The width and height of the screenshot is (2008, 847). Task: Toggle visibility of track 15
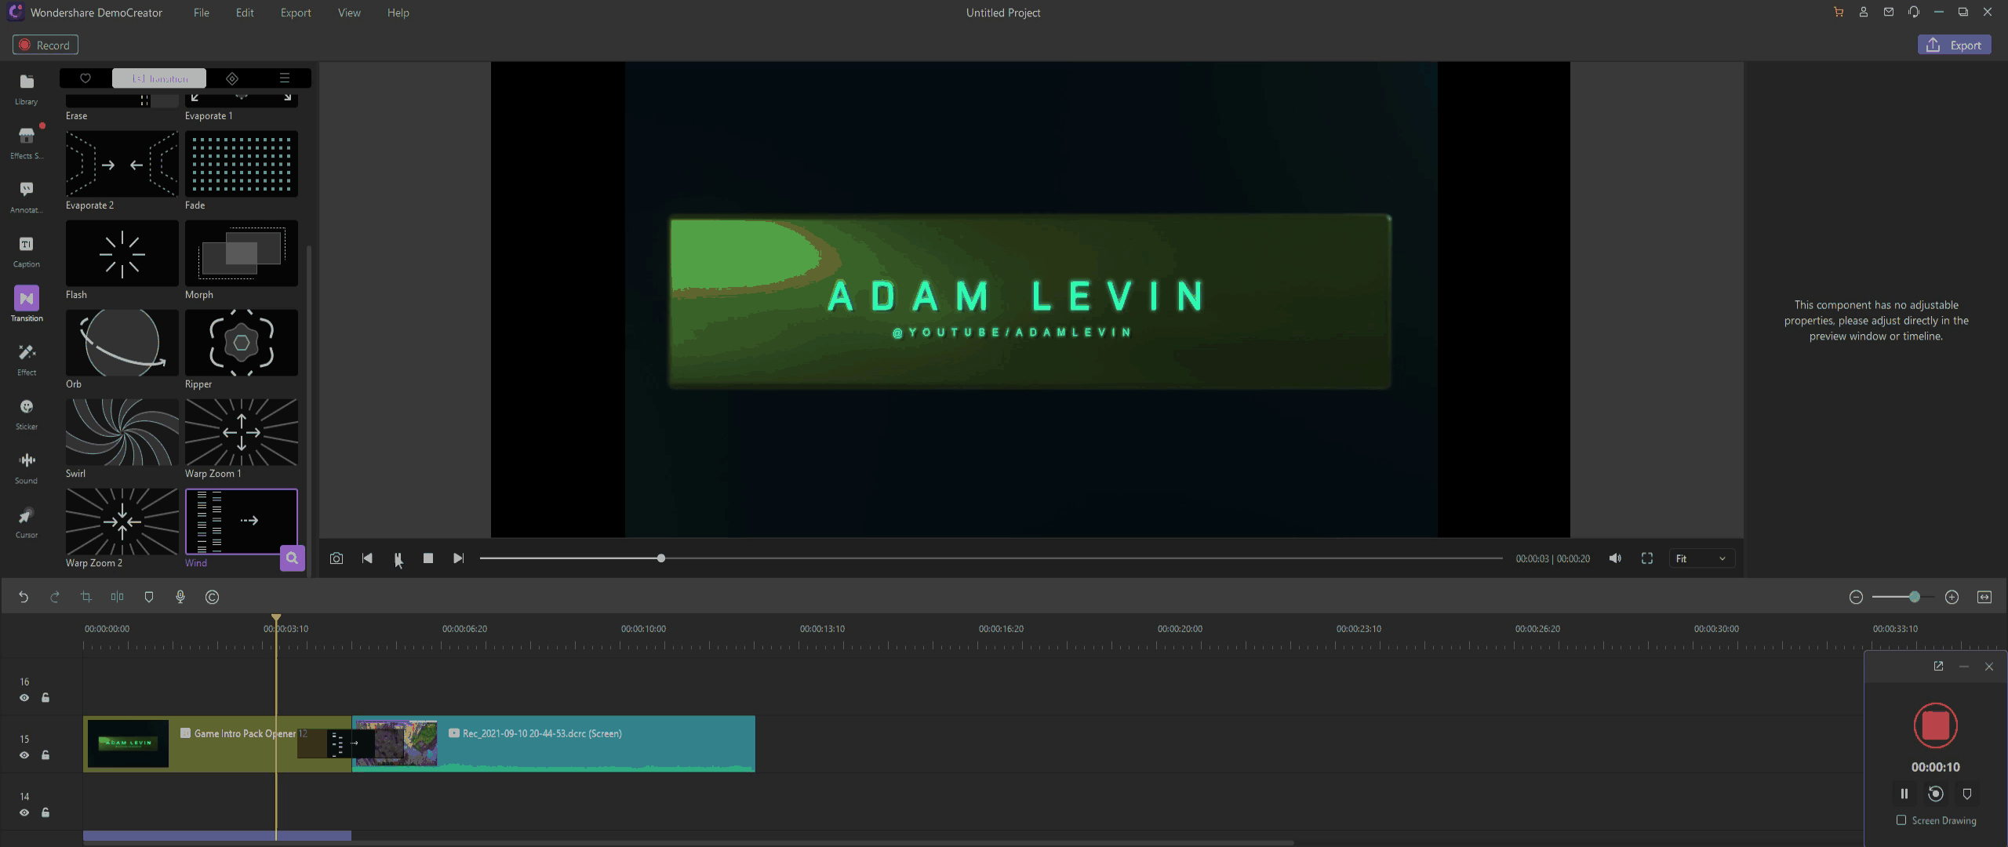(x=24, y=755)
